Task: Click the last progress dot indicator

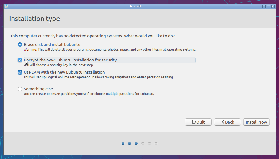Action: pyautogui.click(x=156, y=143)
